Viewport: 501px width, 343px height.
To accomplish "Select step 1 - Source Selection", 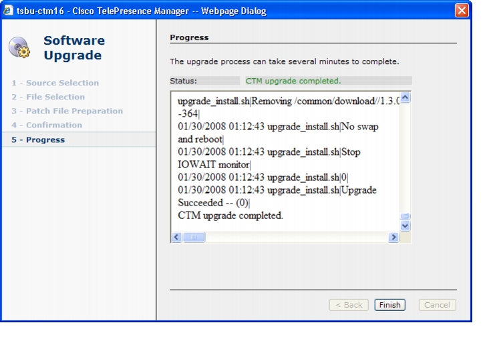I will point(55,83).
